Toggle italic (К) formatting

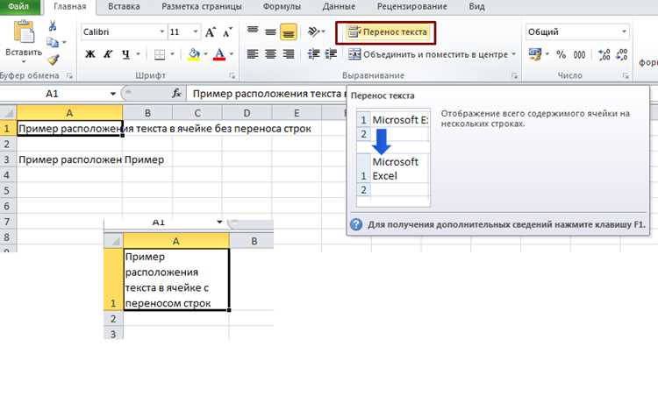click(108, 54)
